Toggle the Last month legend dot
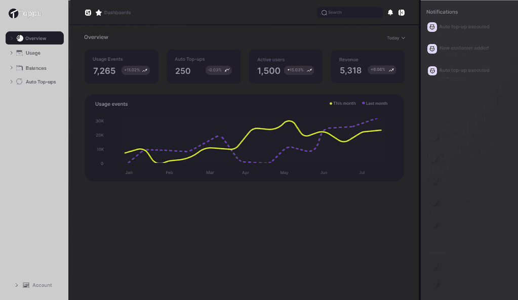 click(364, 103)
